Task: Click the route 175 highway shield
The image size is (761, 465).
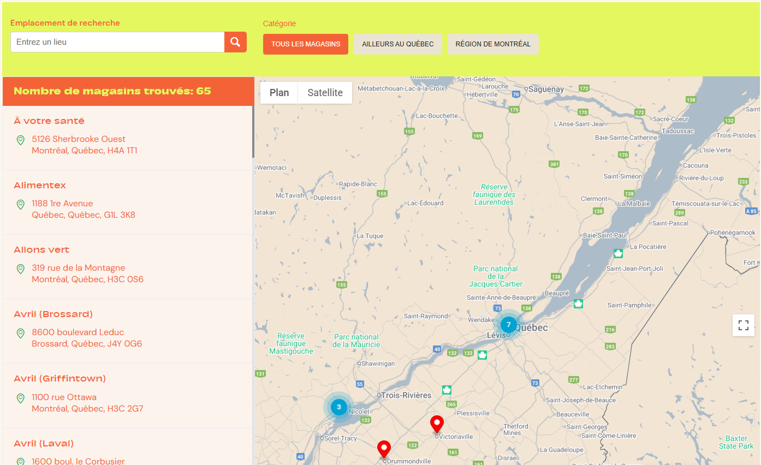Action: pos(514,110)
